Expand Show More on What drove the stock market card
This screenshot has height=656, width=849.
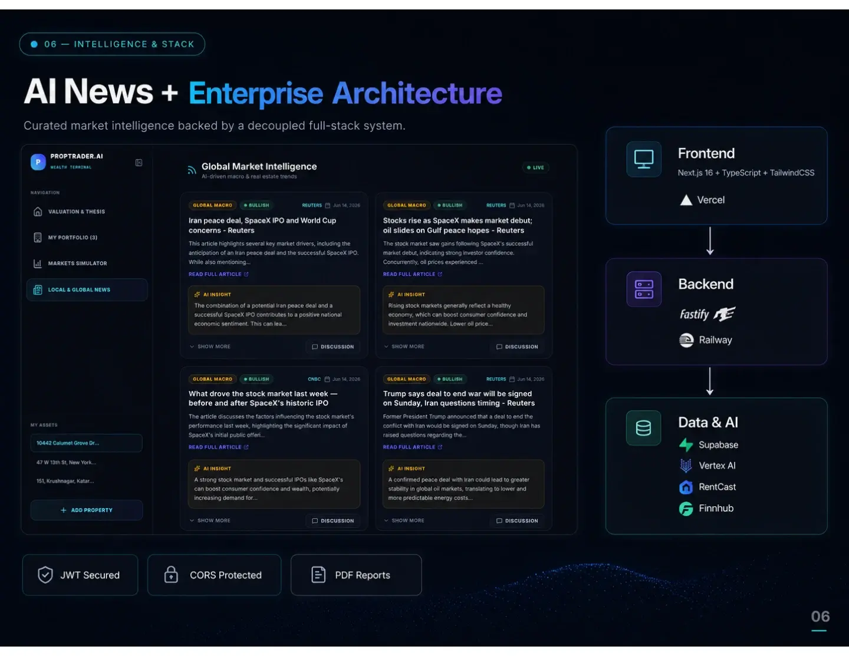coord(210,520)
